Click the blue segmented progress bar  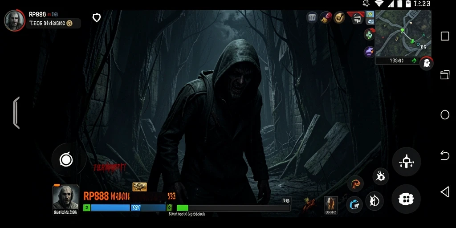(128, 208)
